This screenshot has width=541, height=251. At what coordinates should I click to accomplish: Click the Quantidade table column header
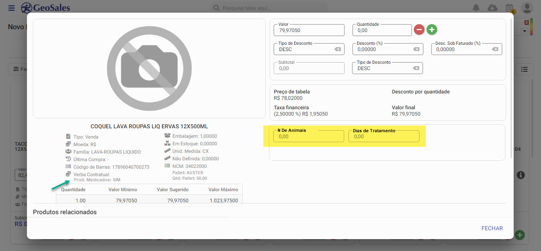click(73, 190)
